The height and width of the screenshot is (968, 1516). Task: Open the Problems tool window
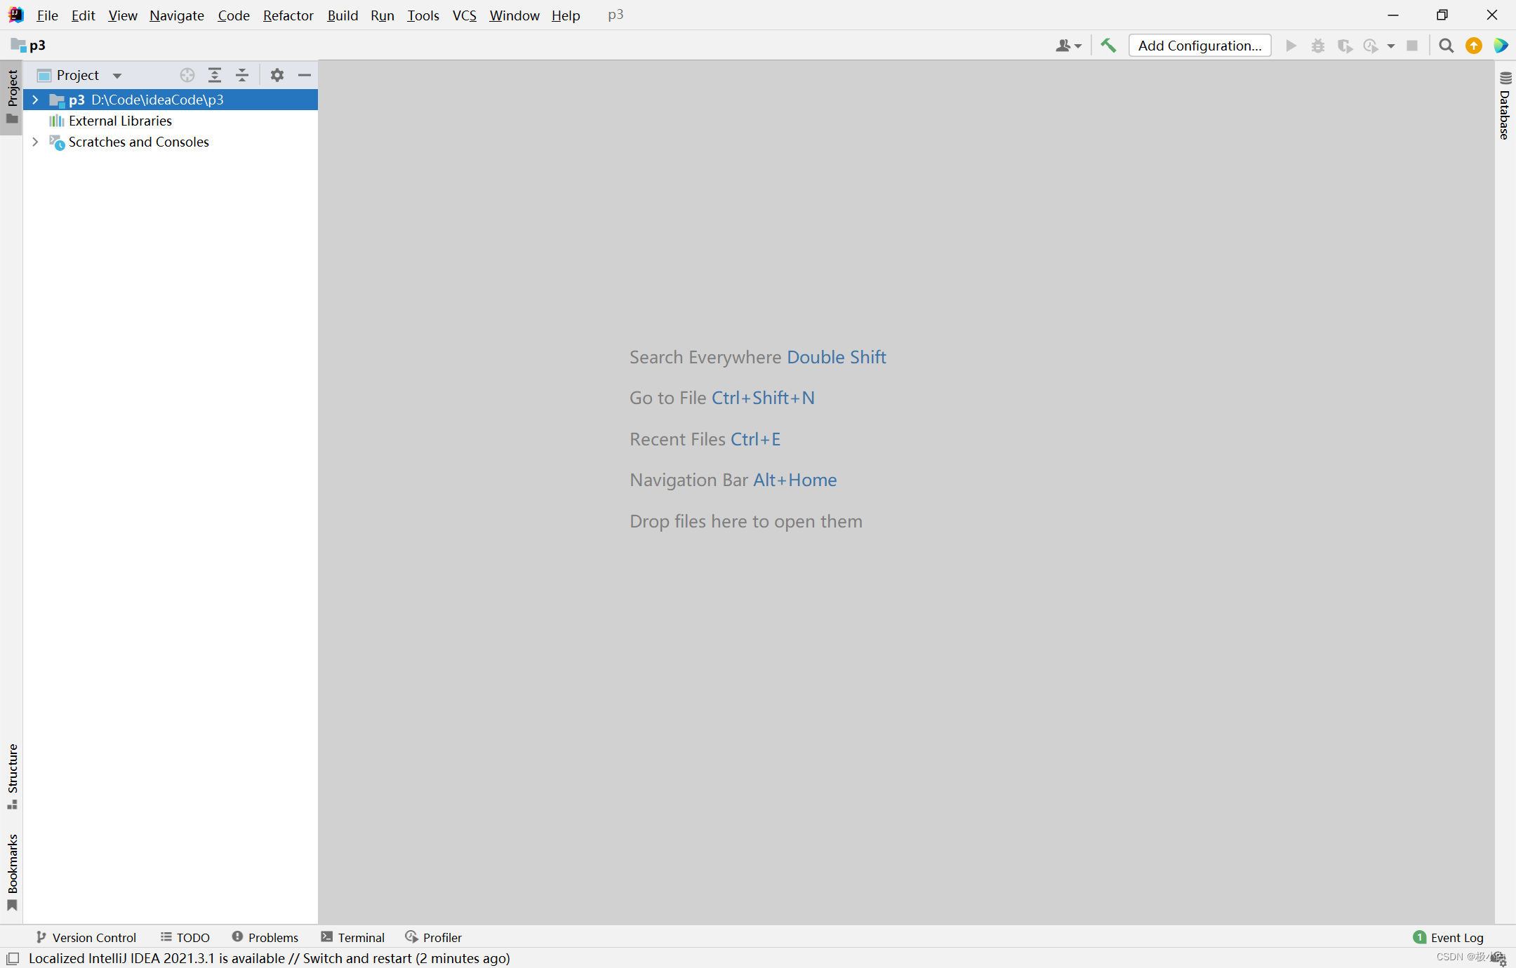coord(265,937)
